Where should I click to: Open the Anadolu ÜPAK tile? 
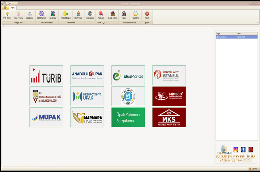[87, 75]
